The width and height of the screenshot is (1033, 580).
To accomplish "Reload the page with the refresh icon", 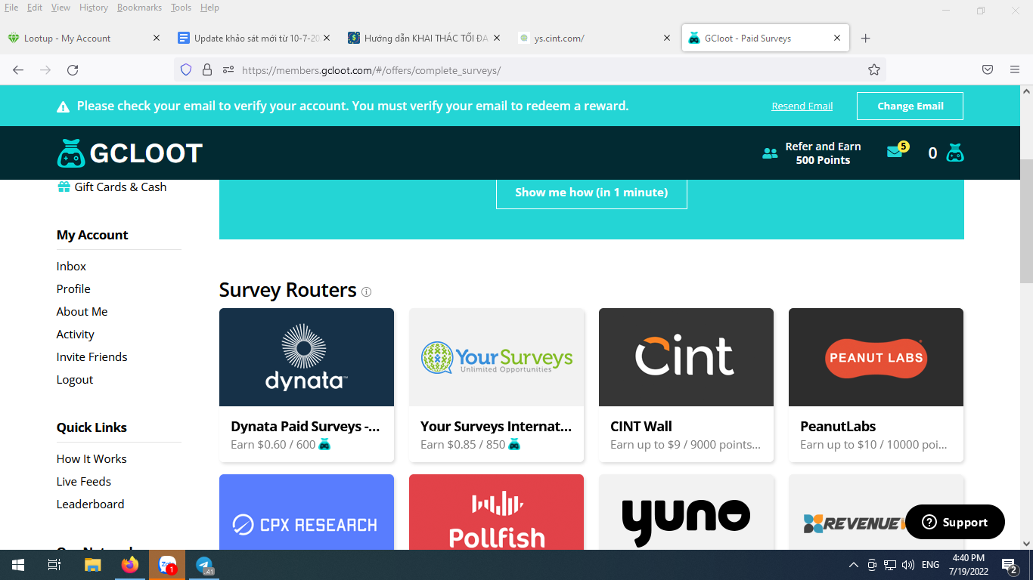I will click(73, 70).
